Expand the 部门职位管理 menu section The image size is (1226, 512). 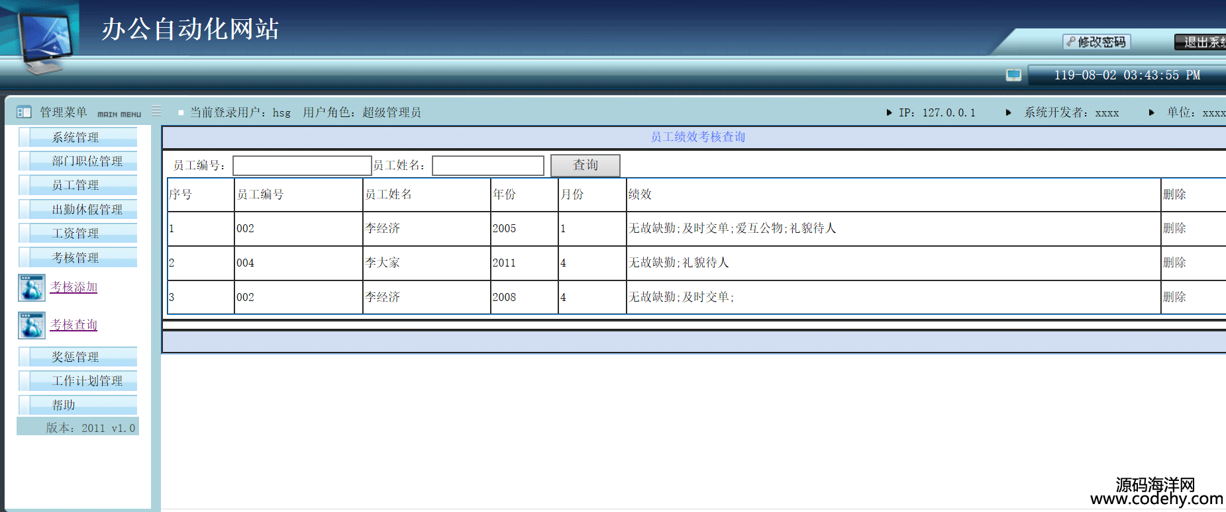(x=87, y=161)
